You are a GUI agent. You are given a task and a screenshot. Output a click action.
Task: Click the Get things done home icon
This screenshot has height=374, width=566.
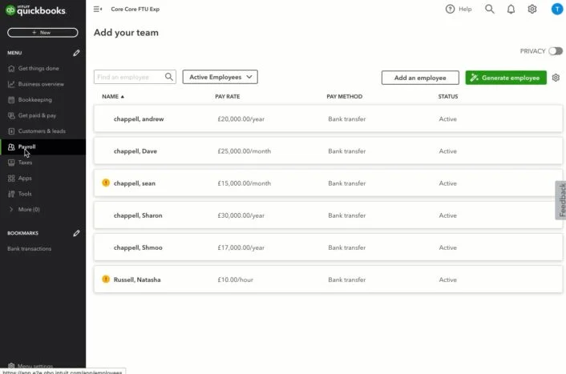point(11,69)
